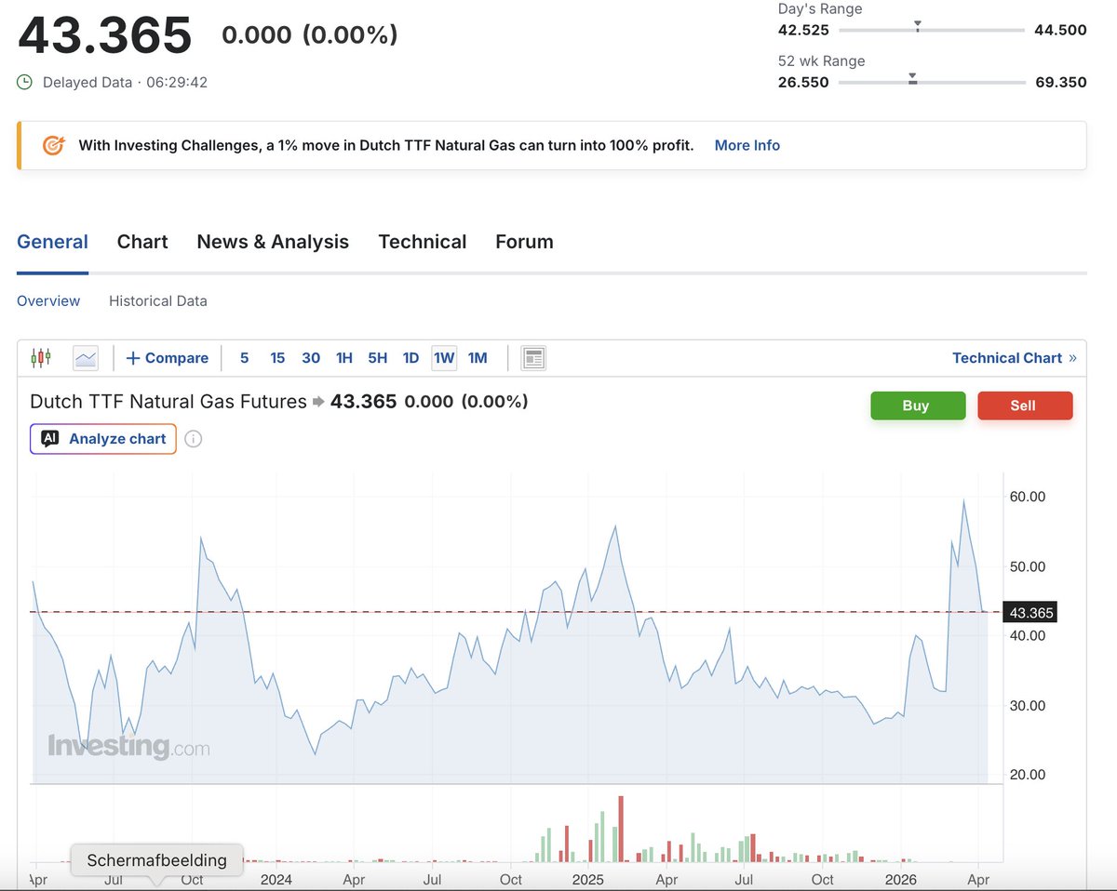Screen dimensions: 1117x891
Task: Switch to the Technical tab
Action: [423, 242]
